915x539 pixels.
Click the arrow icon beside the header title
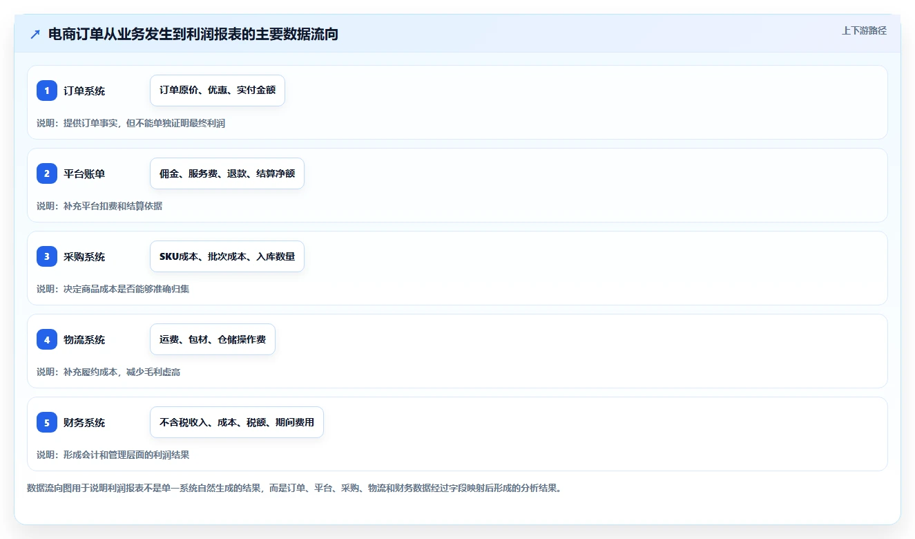point(35,34)
